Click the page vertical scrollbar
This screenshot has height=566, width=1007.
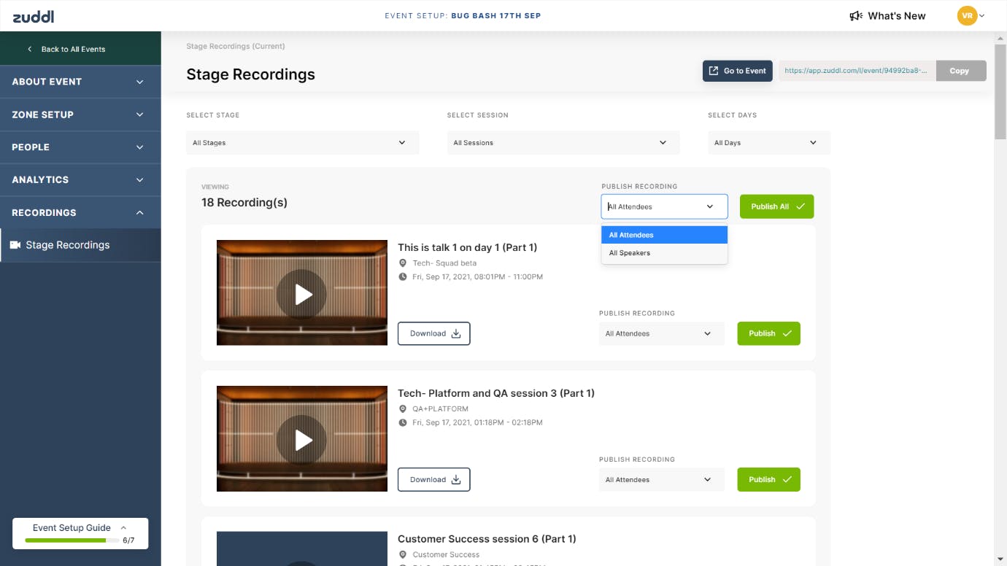pos(1000,91)
